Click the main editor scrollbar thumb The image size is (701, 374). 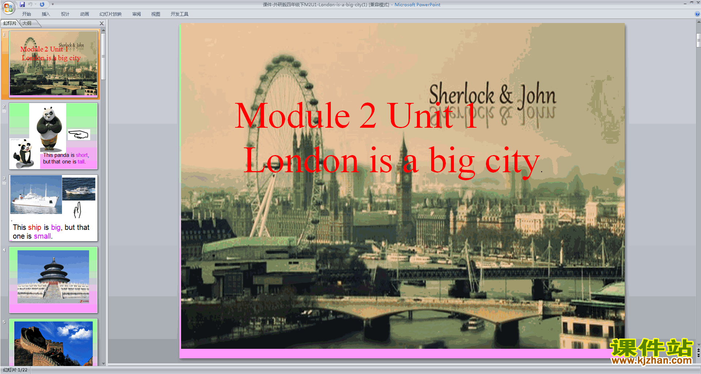pyautogui.click(x=698, y=40)
